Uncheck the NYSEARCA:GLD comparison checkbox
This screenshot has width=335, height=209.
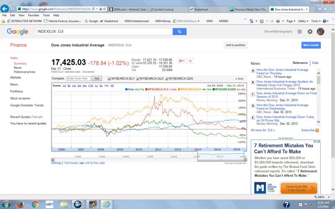tap(138, 79)
